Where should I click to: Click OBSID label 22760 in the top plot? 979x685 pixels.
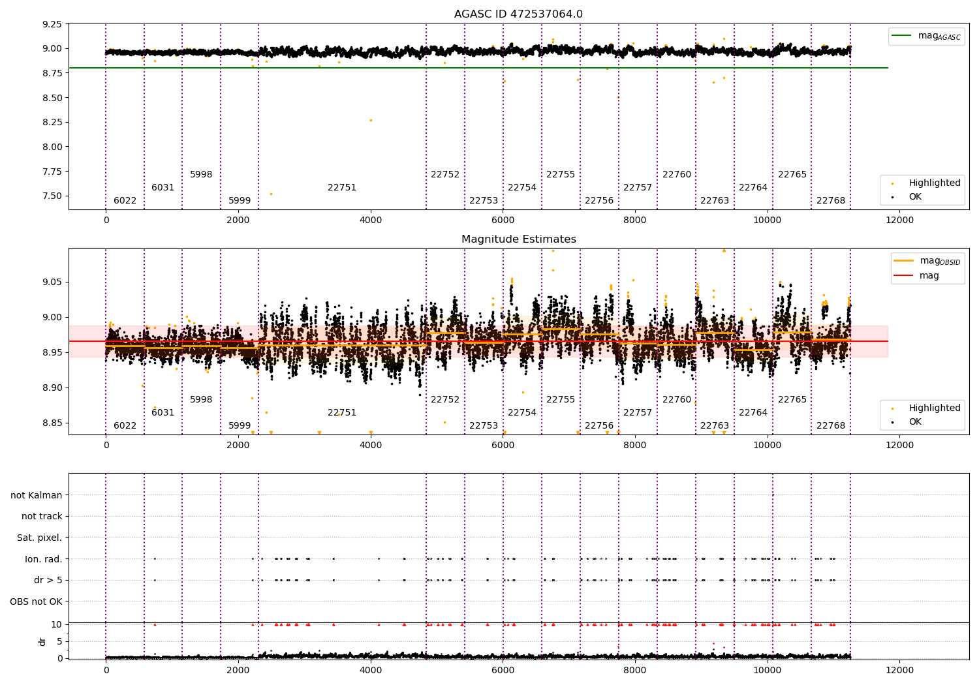tap(677, 175)
